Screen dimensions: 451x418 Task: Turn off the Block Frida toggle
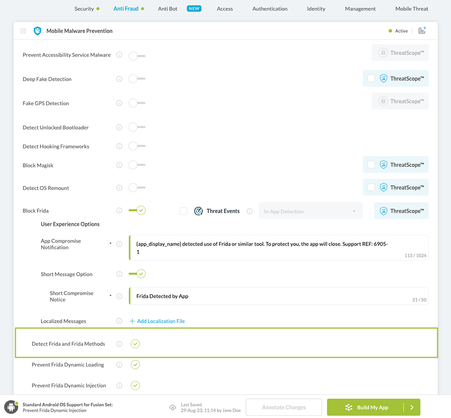pyautogui.click(x=137, y=210)
